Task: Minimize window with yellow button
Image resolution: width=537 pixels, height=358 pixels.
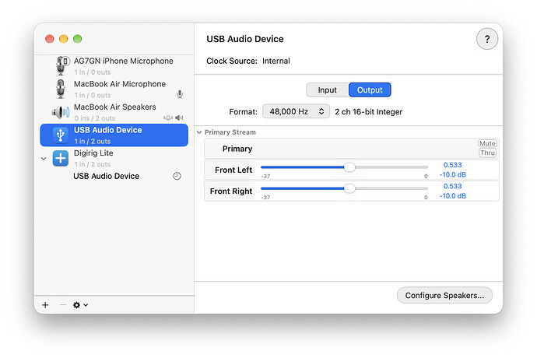Action: (64, 39)
